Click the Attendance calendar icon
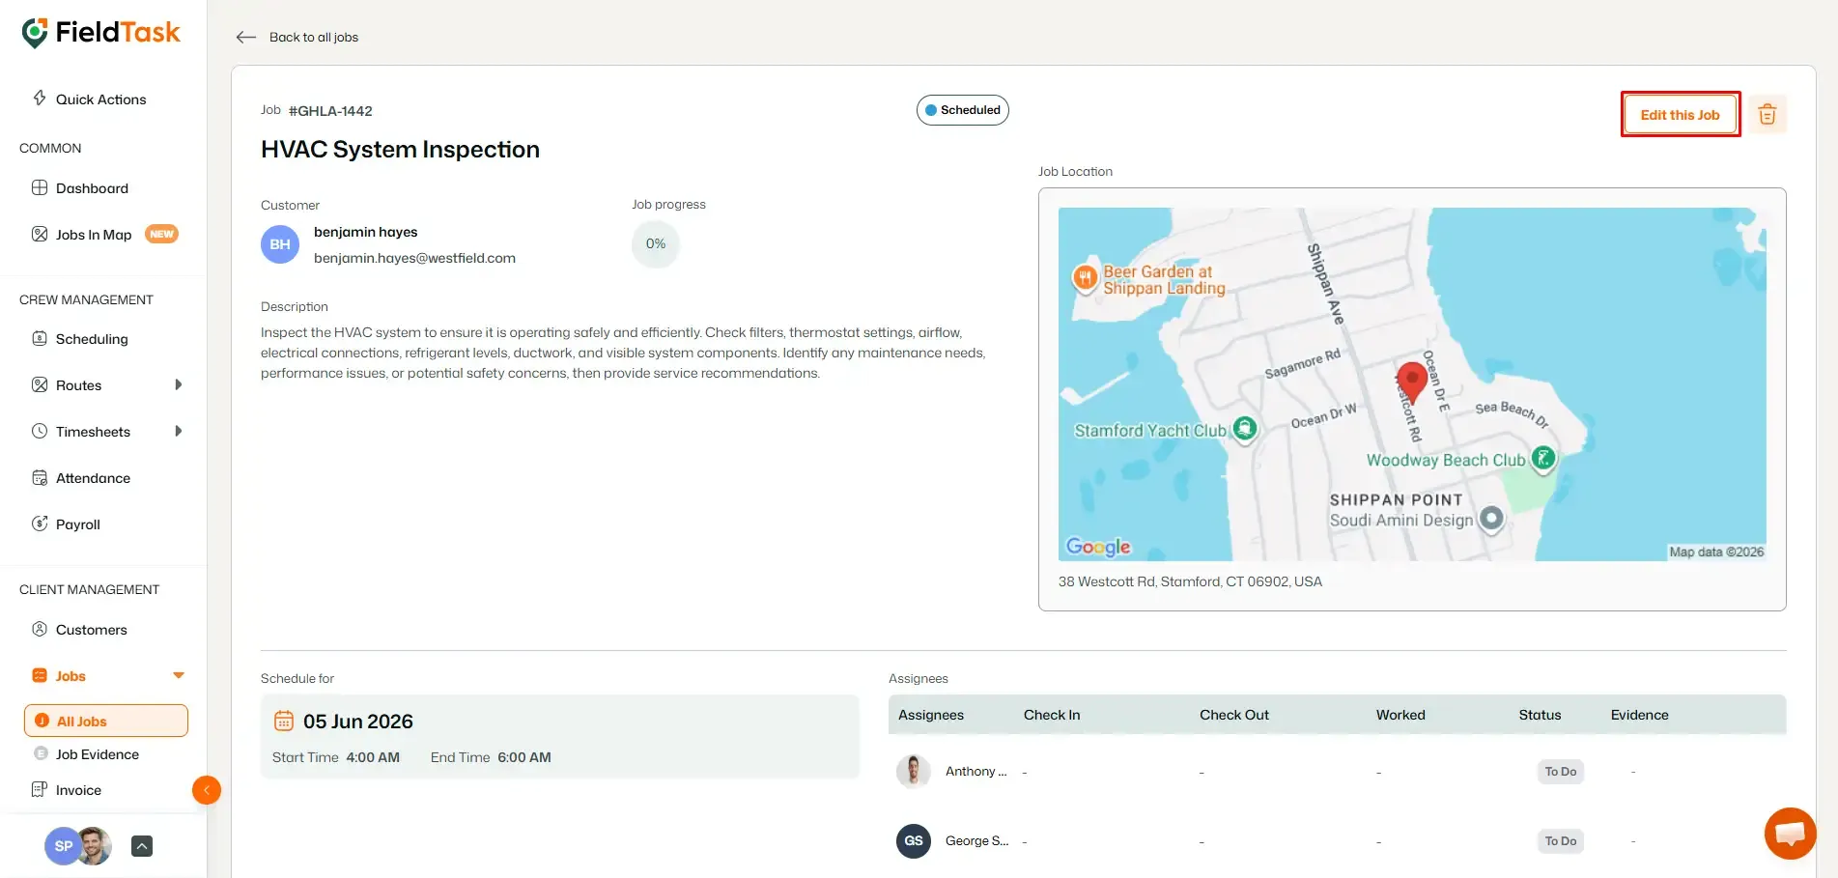Screen dimensions: 1838x878 [40, 477]
